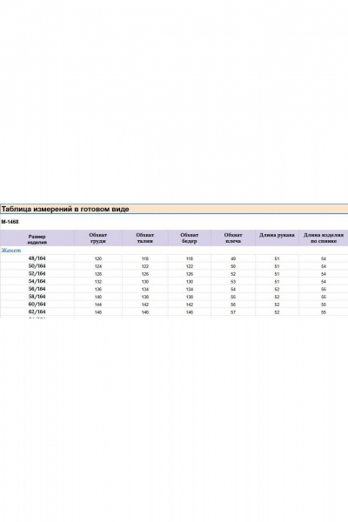Select size row "62/164"

(x=37, y=312)
